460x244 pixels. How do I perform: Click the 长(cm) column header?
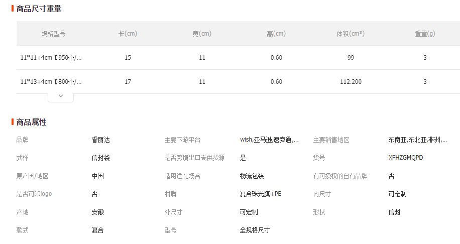pos(128,34)
